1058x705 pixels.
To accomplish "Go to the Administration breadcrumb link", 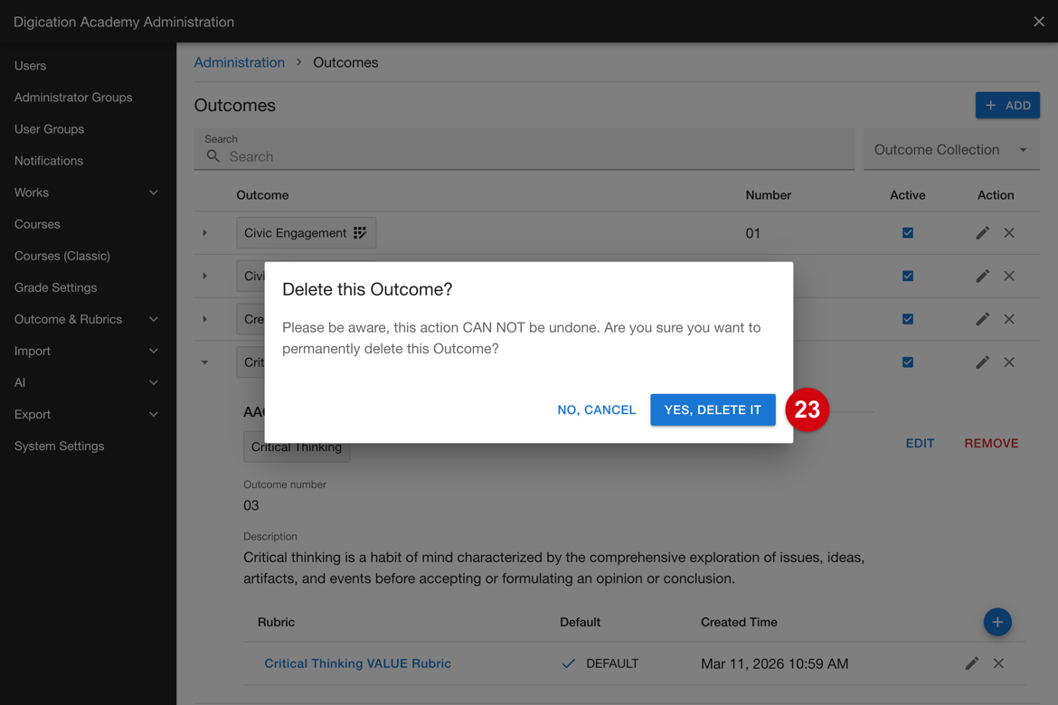I will coord(240,62).
